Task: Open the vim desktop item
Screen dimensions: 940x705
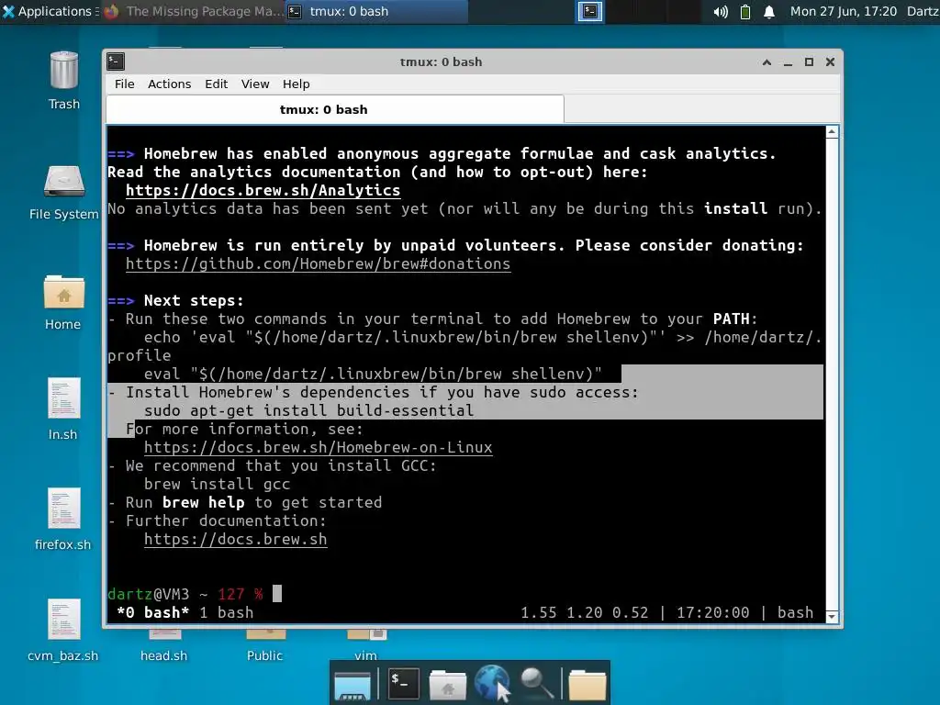Action: pyautogui.click(x=365, y=655)
